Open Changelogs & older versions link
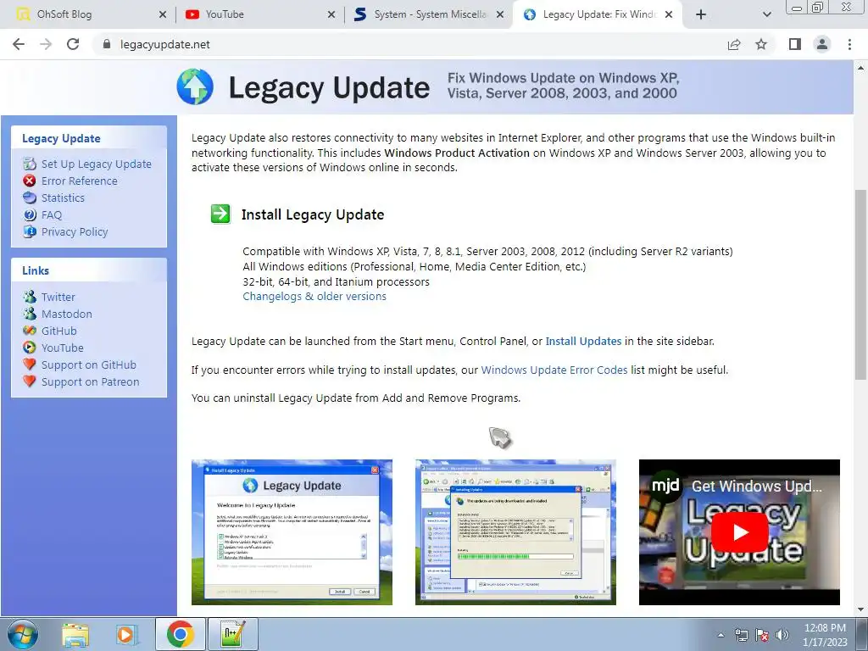The image size is (868, 651). click(x=314, y=296)
